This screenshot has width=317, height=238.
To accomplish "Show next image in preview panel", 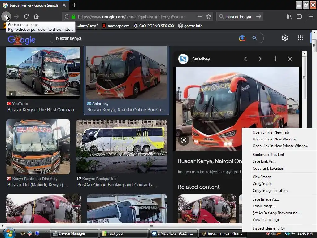I will 260,59.
